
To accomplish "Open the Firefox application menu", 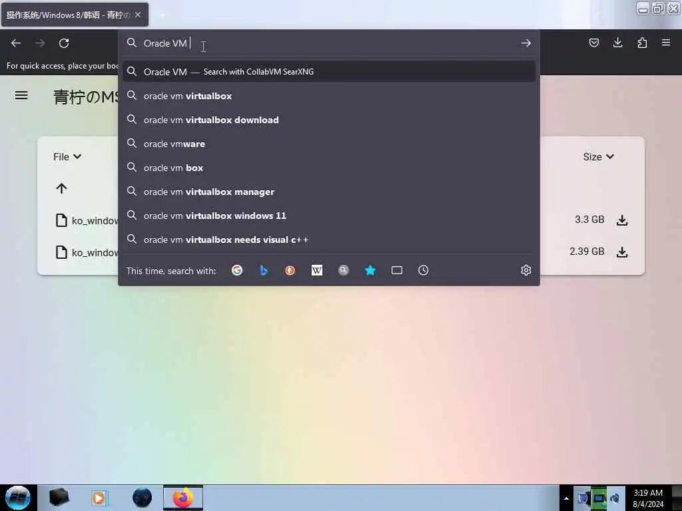I will (x=666, y=43).
